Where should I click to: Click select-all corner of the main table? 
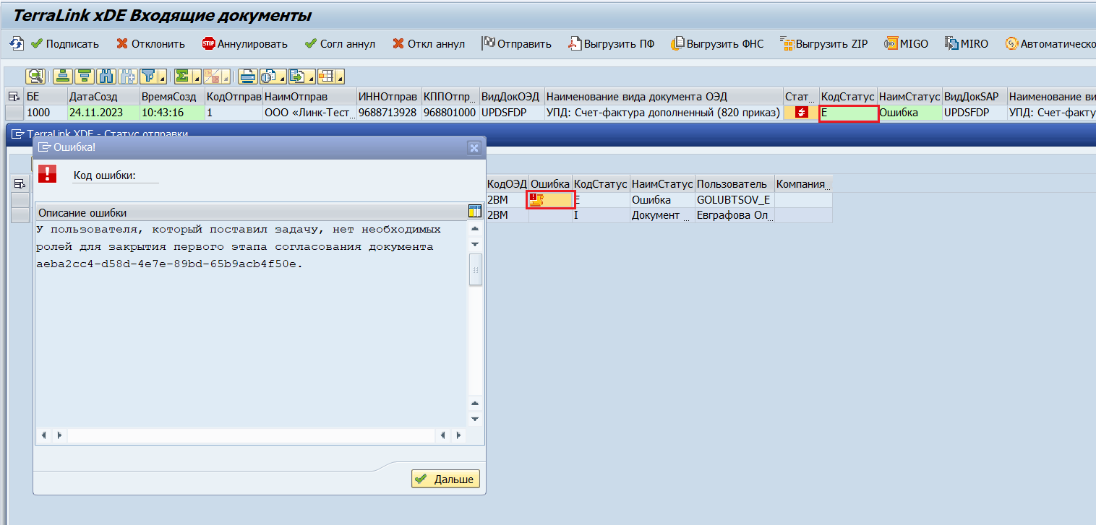pyautogui.click(x=14, y=96)
